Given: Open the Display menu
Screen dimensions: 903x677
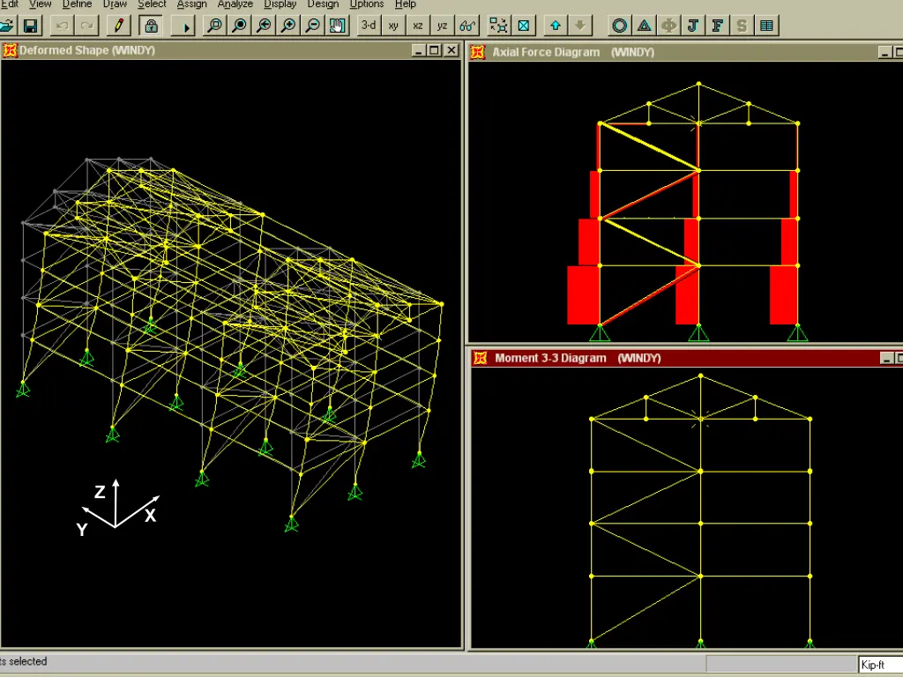Looking at the screenshot, I should pos(280,4).
